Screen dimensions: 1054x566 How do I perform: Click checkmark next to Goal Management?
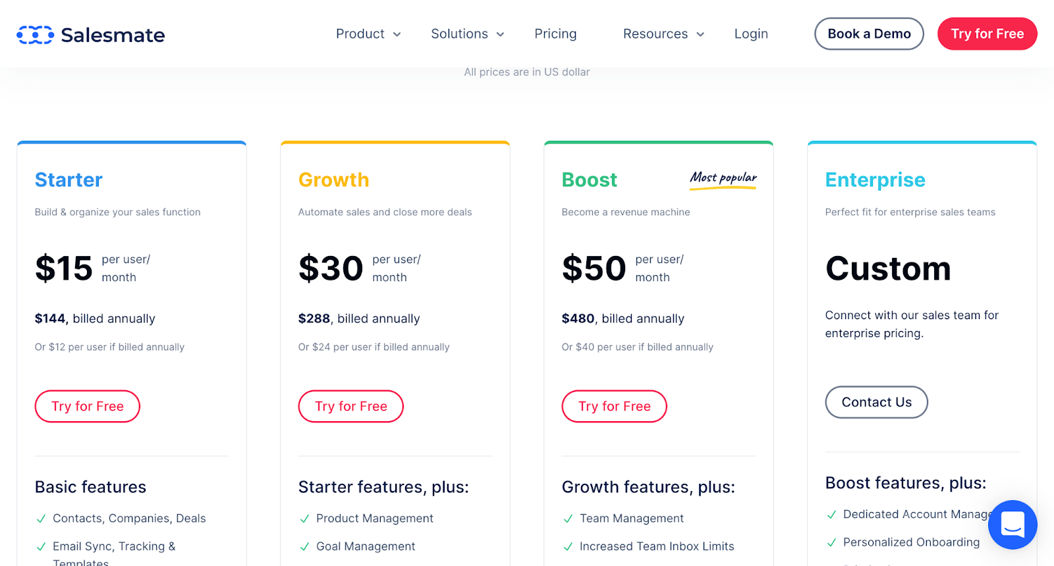tap(304, 546)
